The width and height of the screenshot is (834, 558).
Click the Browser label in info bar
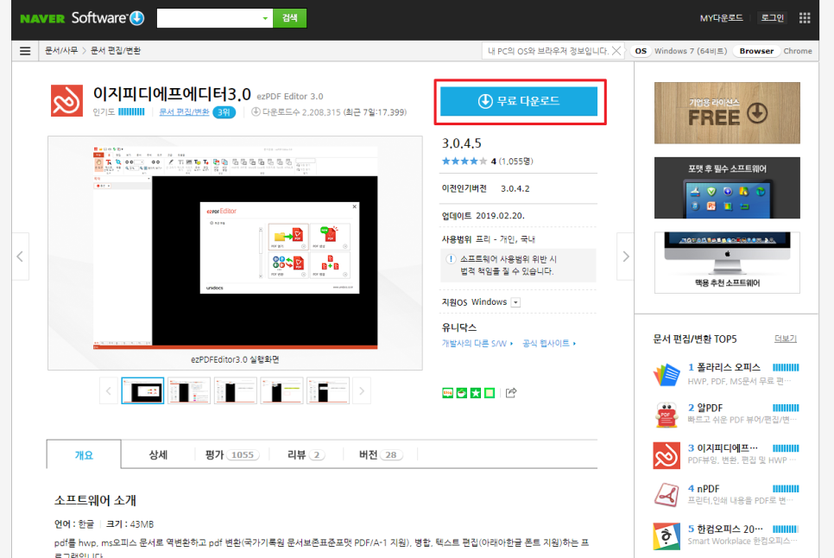click(x=755, y=51)
